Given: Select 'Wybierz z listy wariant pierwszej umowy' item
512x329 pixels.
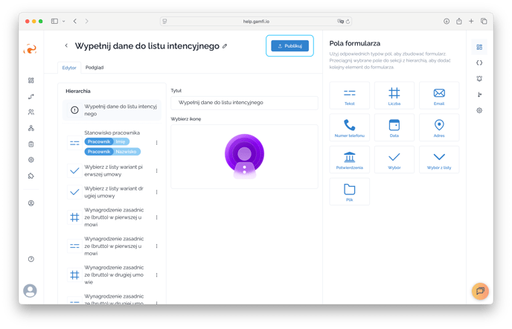Looking at the screenshot, I should (112, 170).
